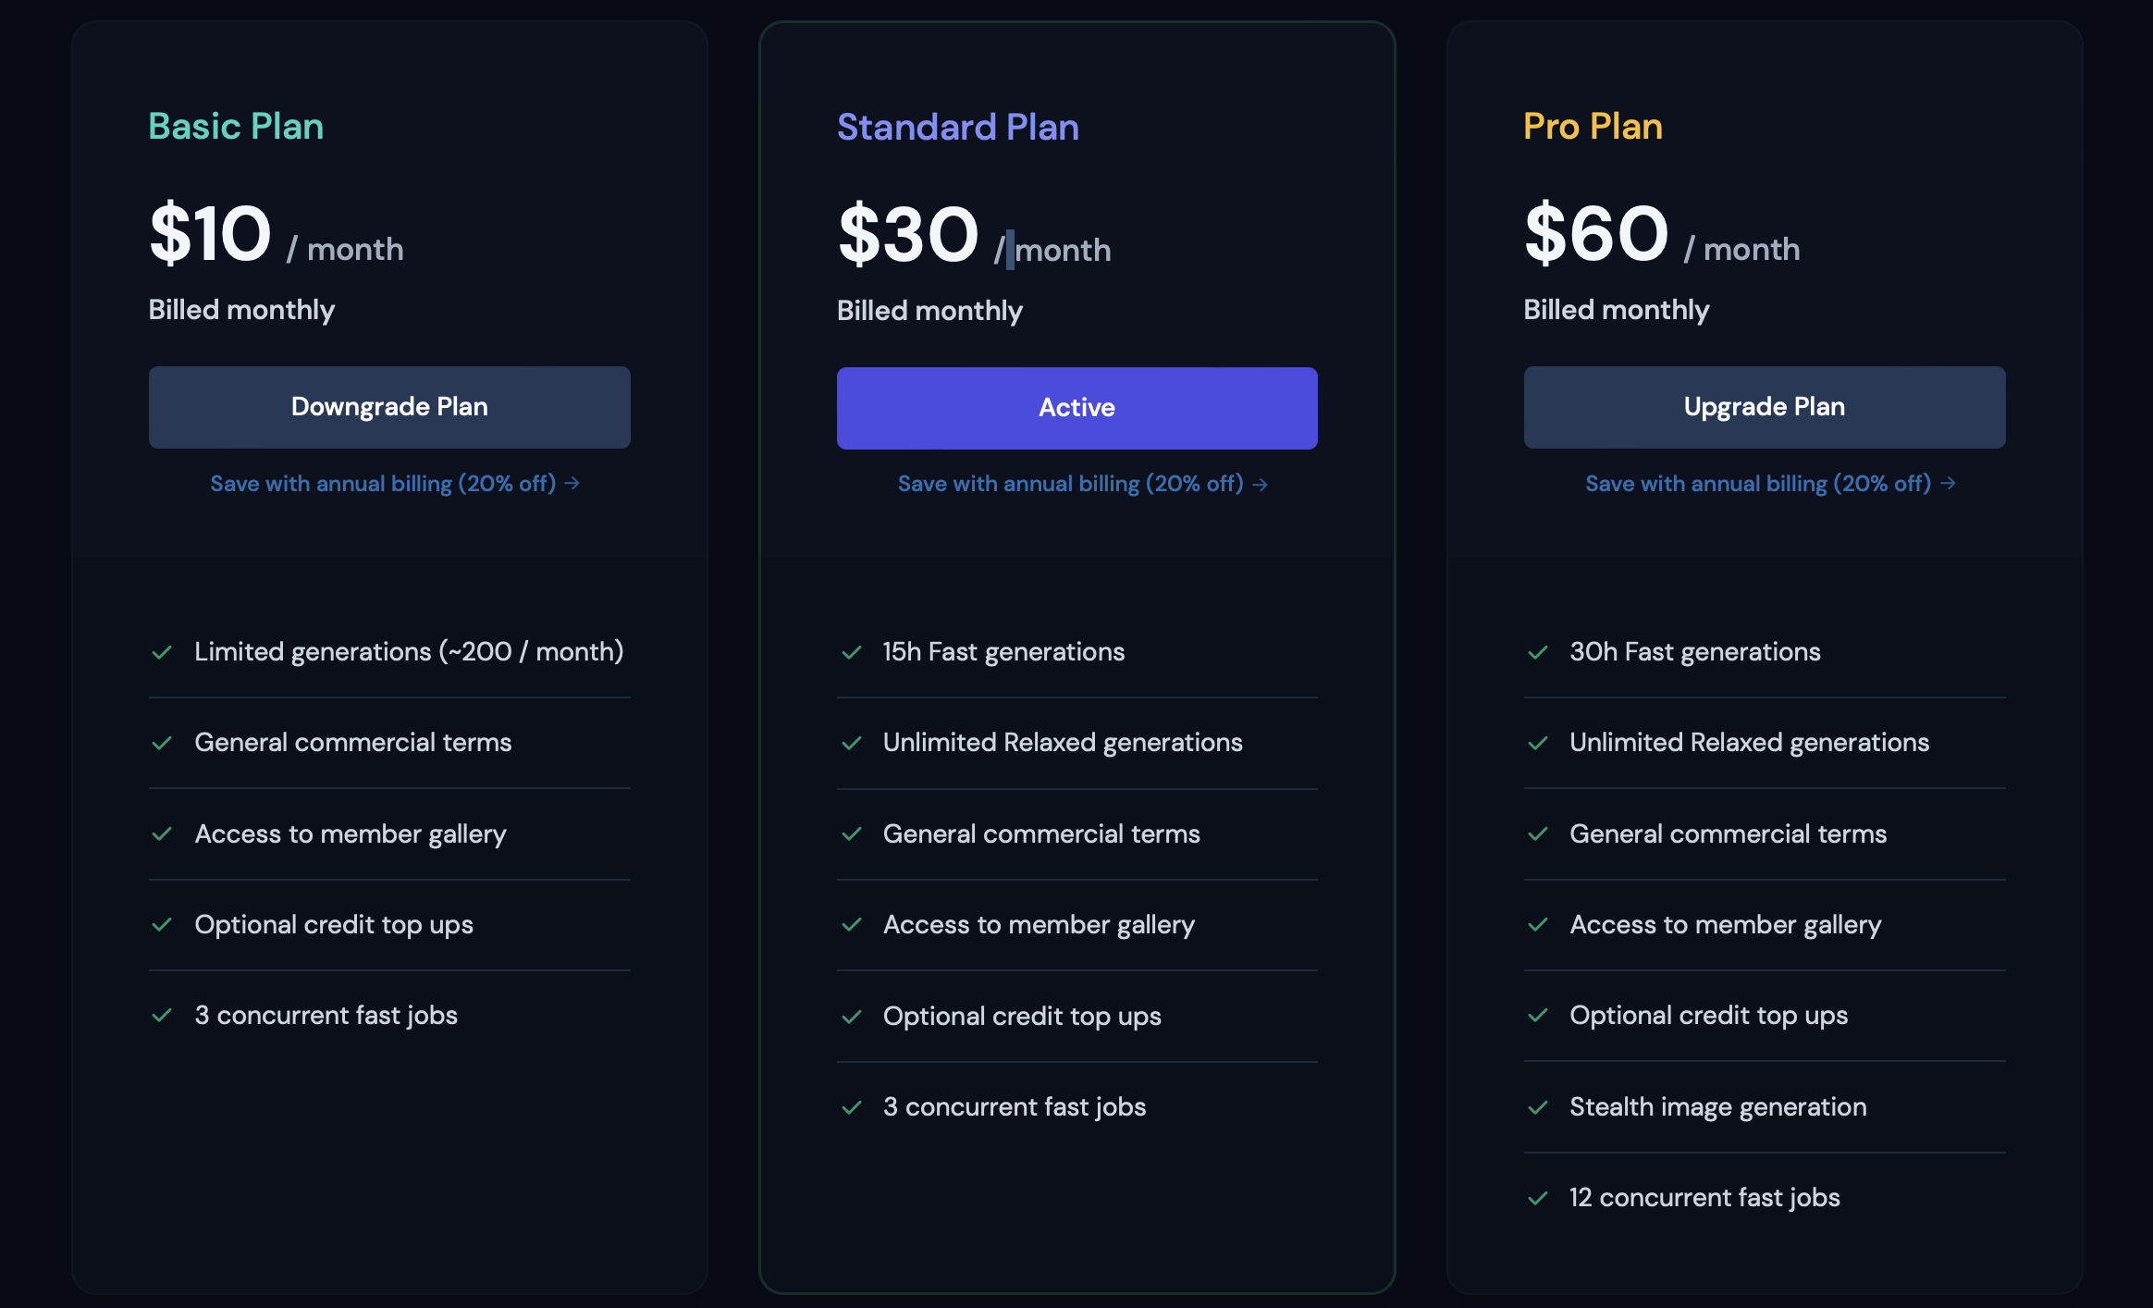Click the $60 price on Pro Plan

pyautogui.click(x=1596, y=235)
